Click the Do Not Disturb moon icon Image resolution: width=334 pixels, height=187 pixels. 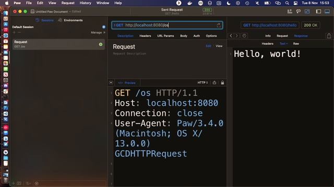[229, 3]
